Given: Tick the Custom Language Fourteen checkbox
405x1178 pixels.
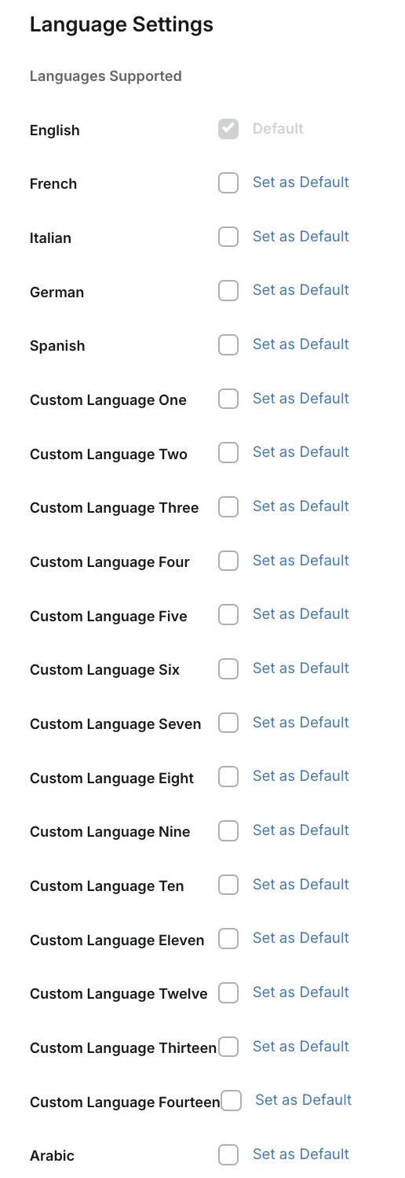Looking at the screenshot, I should click(x=232, y=1101).
